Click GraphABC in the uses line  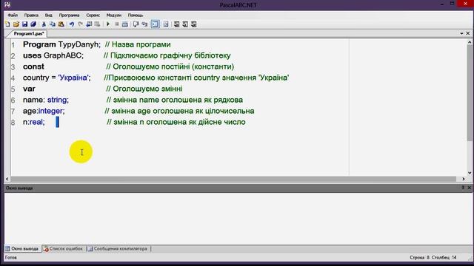click(x=64, y=55)
